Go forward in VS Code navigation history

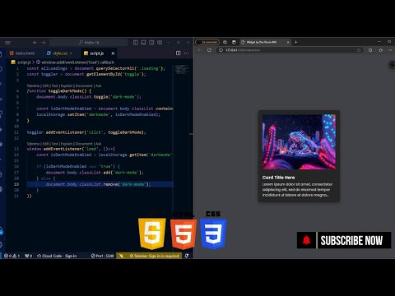(x=44, y=43)
